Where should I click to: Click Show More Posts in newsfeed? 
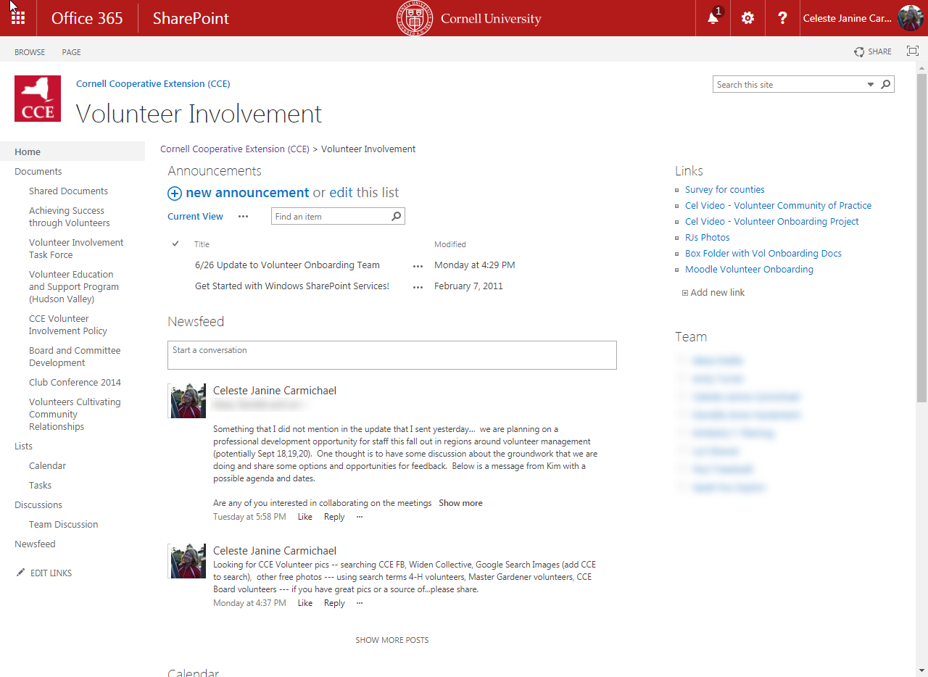tap(391, 640)
